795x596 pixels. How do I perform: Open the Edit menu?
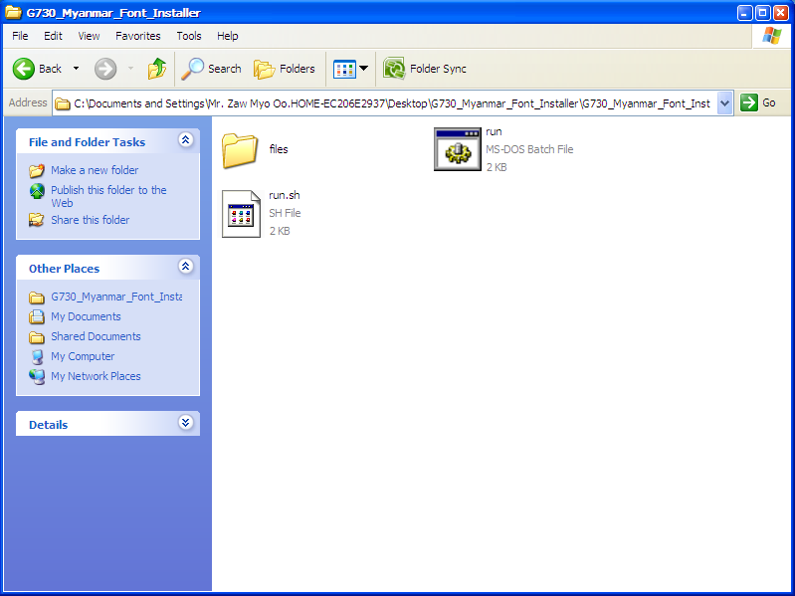tap(53, 36)
